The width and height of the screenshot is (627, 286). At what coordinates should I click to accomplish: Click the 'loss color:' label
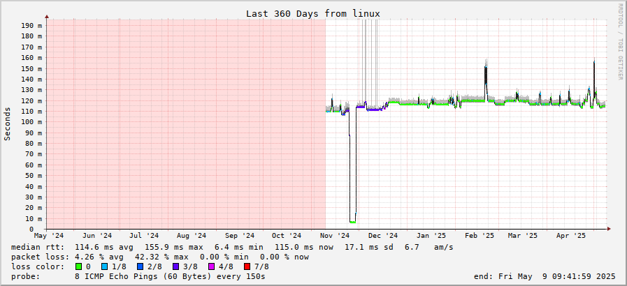coord(38,266)
